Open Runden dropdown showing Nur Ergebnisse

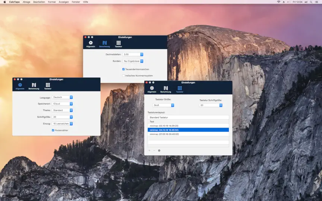pos(133,61)
